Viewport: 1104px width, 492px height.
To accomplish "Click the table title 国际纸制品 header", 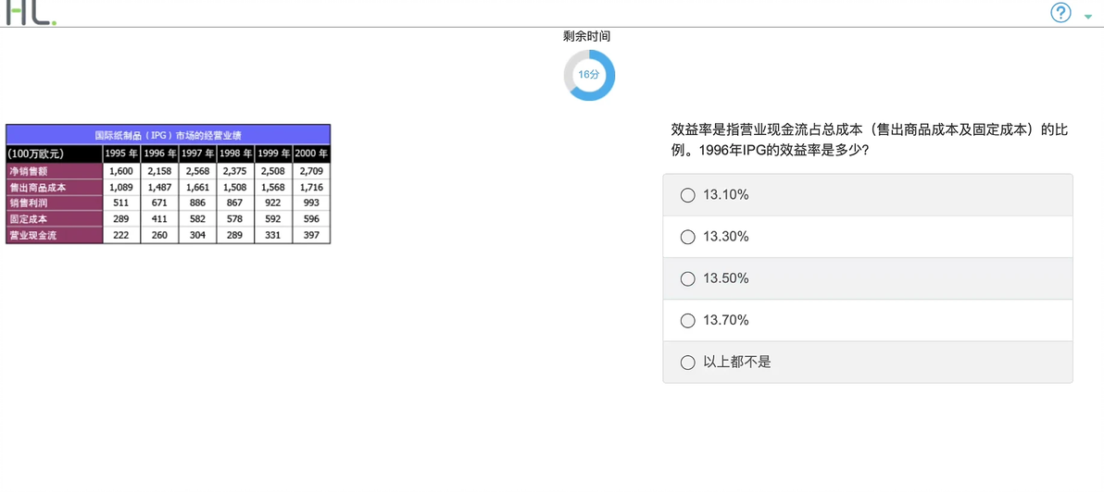I will [169, 135].
